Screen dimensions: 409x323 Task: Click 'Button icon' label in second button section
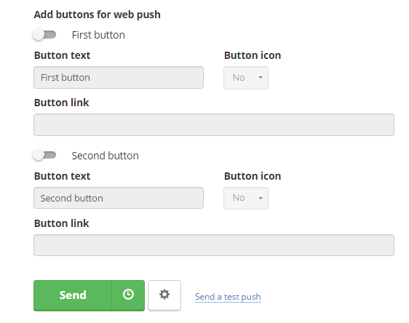coord(253,176)
